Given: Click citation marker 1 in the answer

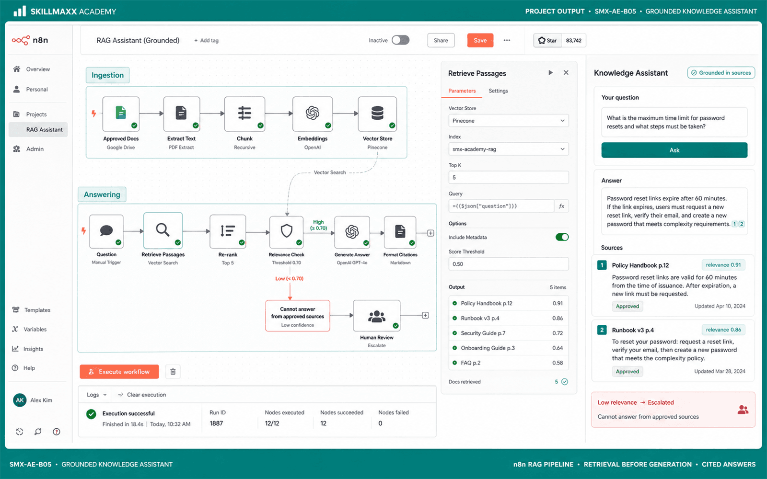Looking at the screenshot, I should pos(734,224).
